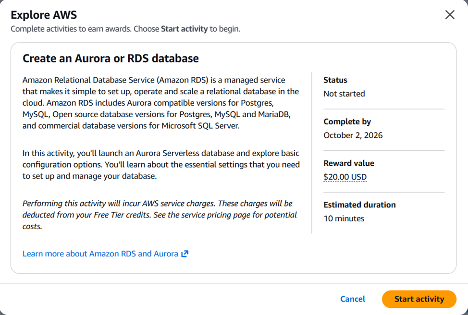Open Learn more about Amazon RDS and Aurora
Viewport: 468px width, 315px height.
(x=105, y=254)
